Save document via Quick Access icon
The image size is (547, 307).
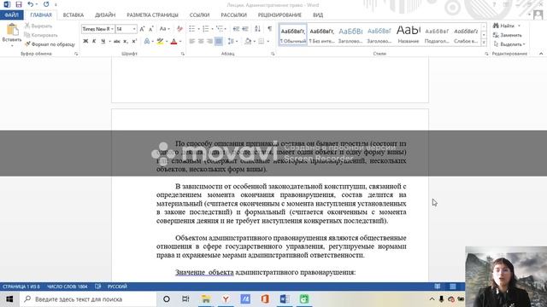pos(19,4)
